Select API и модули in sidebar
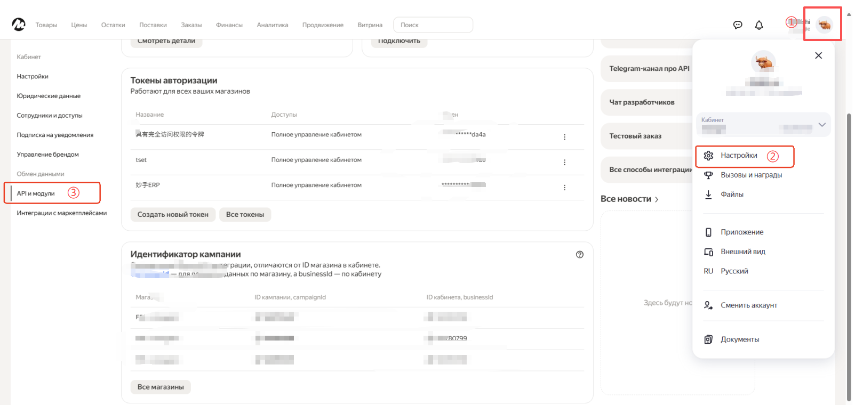This screenshot has height=405, width=863. tap(36, 193)
